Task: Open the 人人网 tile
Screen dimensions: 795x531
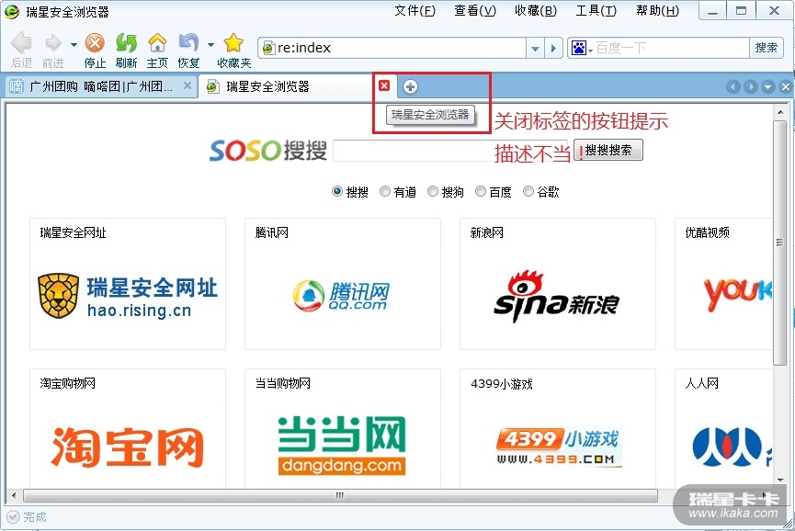Action: pyautogui.click(x=723, y=428)
